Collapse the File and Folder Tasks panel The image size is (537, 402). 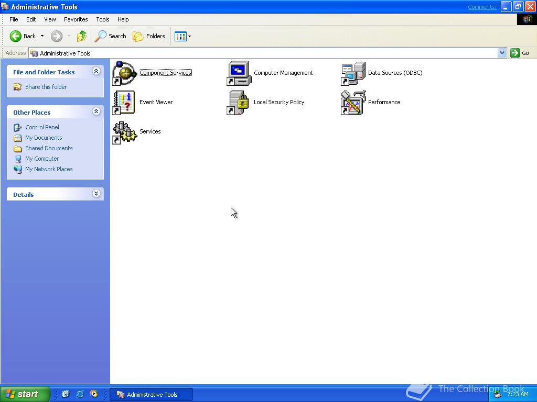pos(96,71)
